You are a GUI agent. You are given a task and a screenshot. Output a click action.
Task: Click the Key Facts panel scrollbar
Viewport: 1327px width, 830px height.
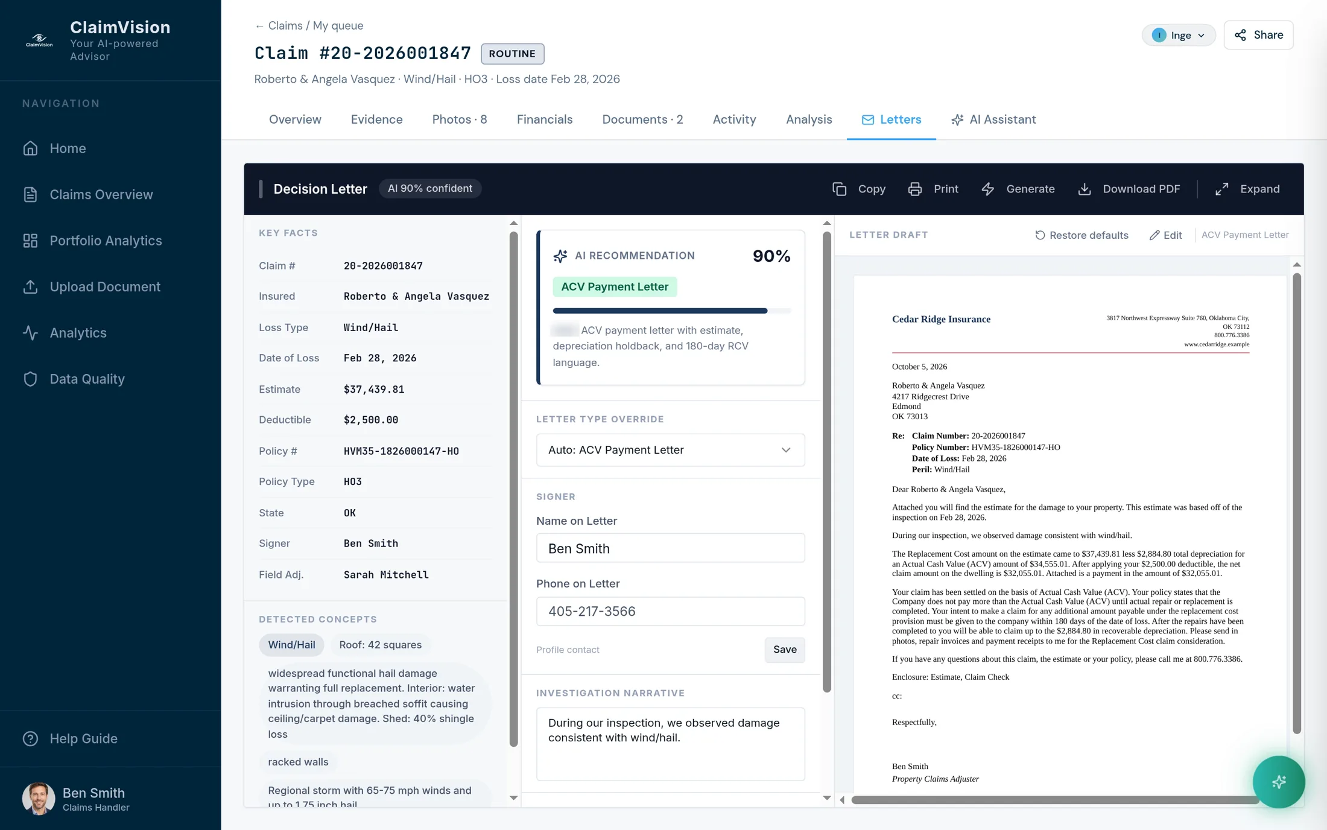[x=513, y=489]
